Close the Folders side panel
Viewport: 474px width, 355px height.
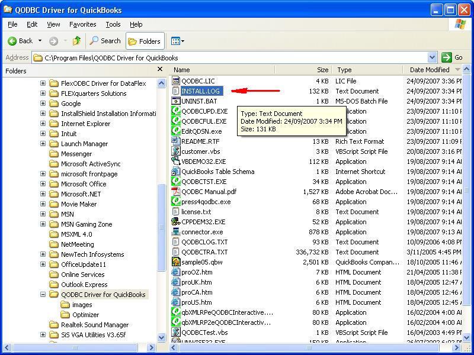pos(160,70)
